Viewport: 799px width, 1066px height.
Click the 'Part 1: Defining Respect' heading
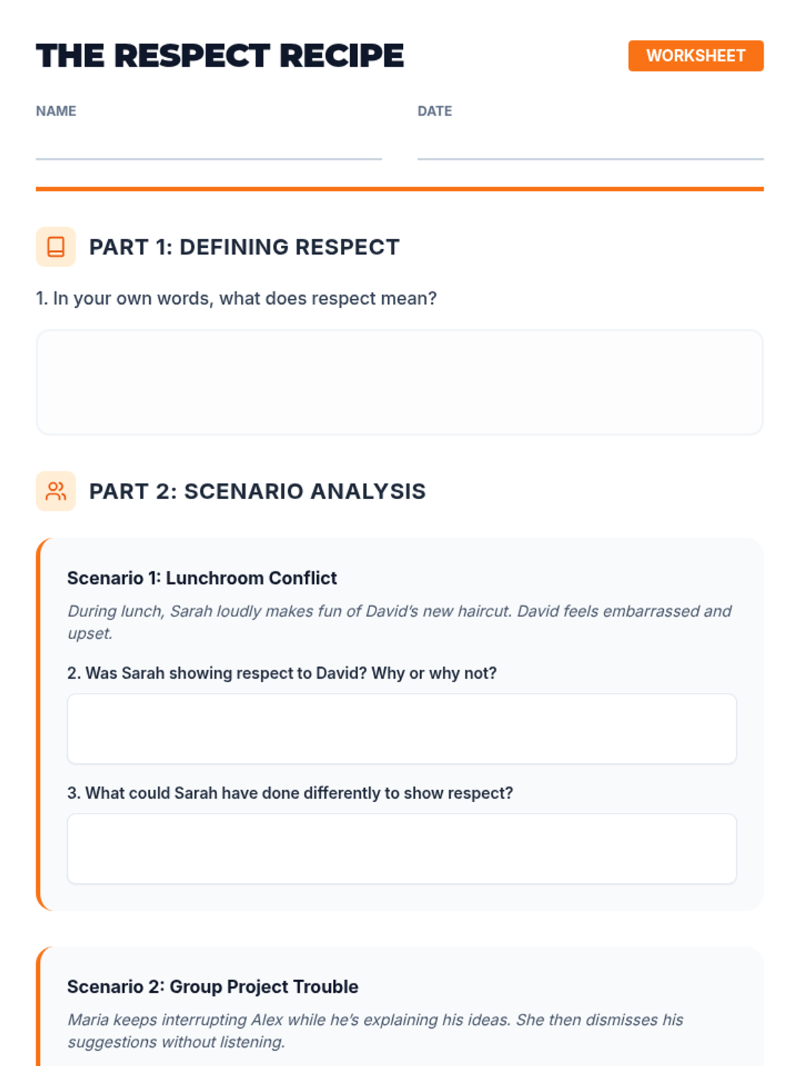(244, 247)
